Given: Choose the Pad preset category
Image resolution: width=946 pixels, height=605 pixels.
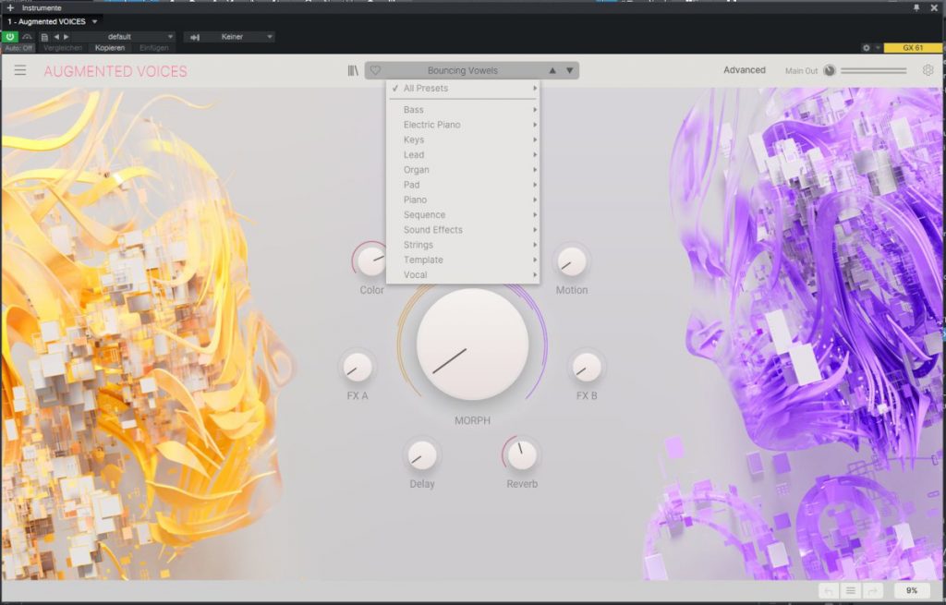Looking at the screenshot, I should click(463, 185).
